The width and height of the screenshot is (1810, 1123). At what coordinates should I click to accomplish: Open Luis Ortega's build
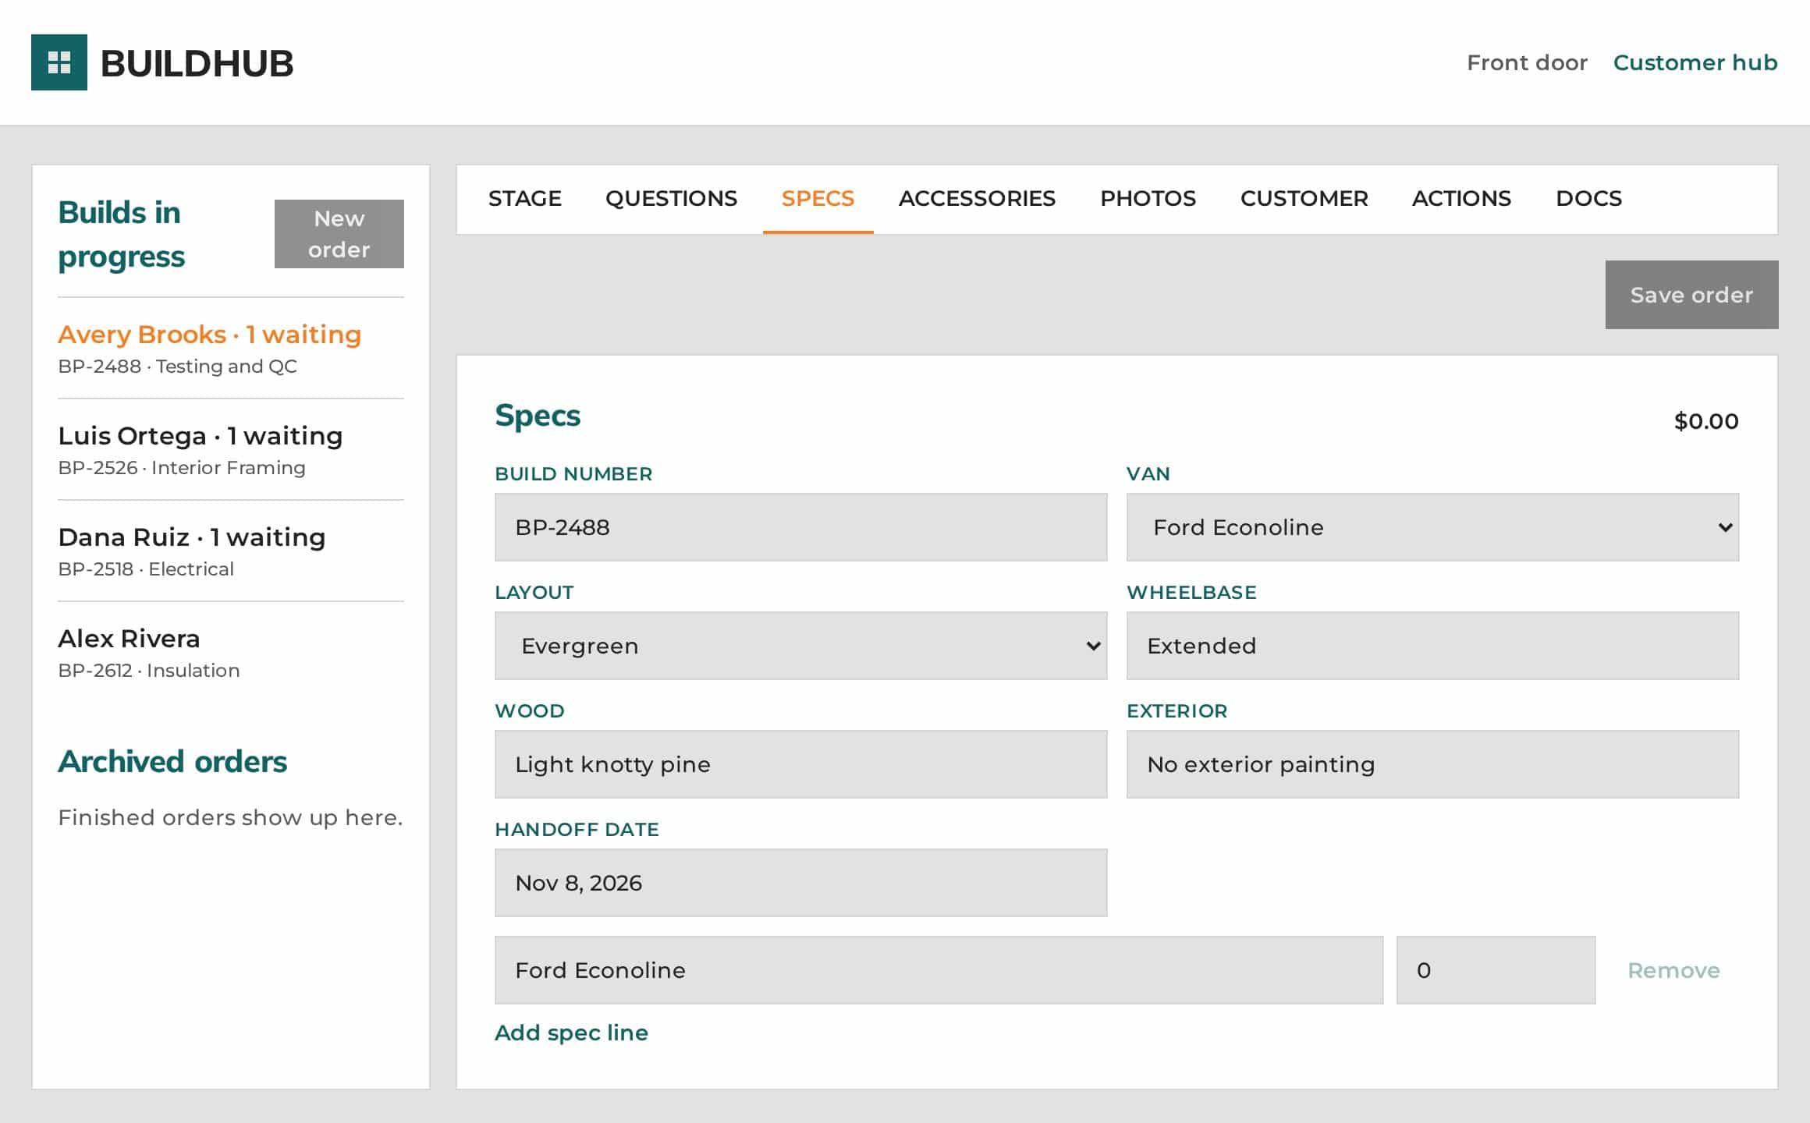click(231, 450)
